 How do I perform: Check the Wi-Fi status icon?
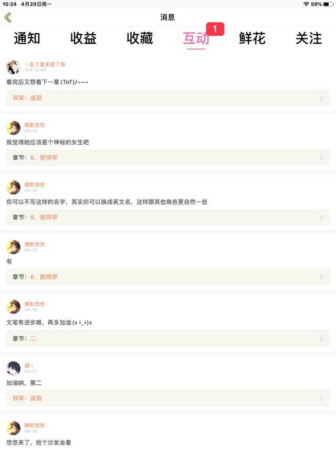(x=306, y=4)
